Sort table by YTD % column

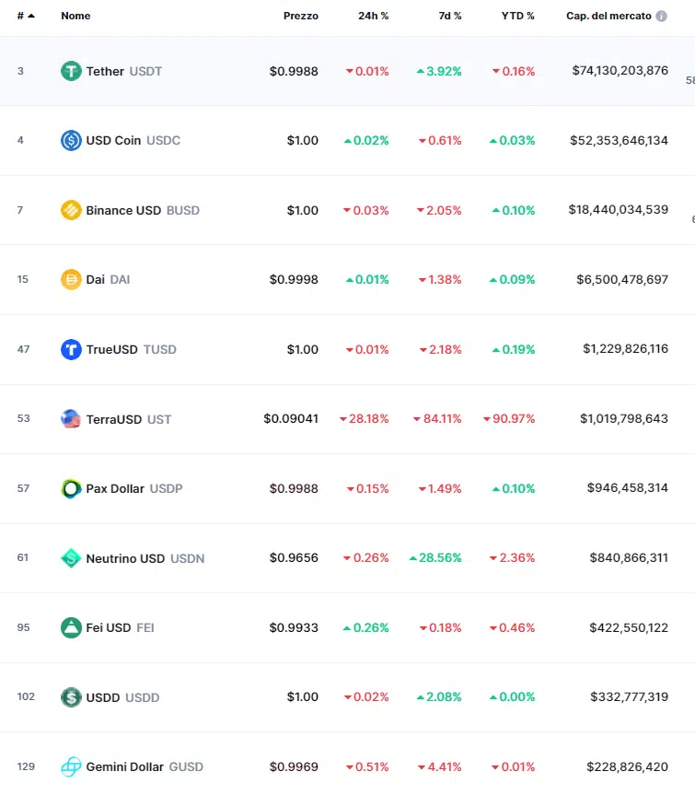[517, 17]
